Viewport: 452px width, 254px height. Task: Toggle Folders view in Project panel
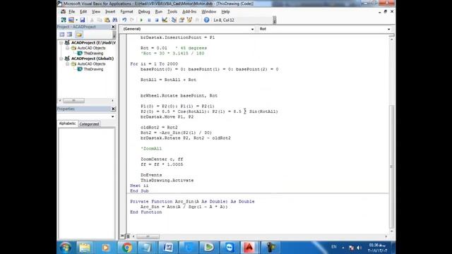79,35
